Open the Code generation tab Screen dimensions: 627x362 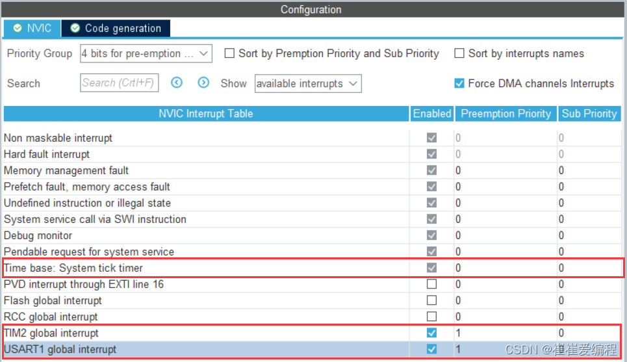[116, 29]
